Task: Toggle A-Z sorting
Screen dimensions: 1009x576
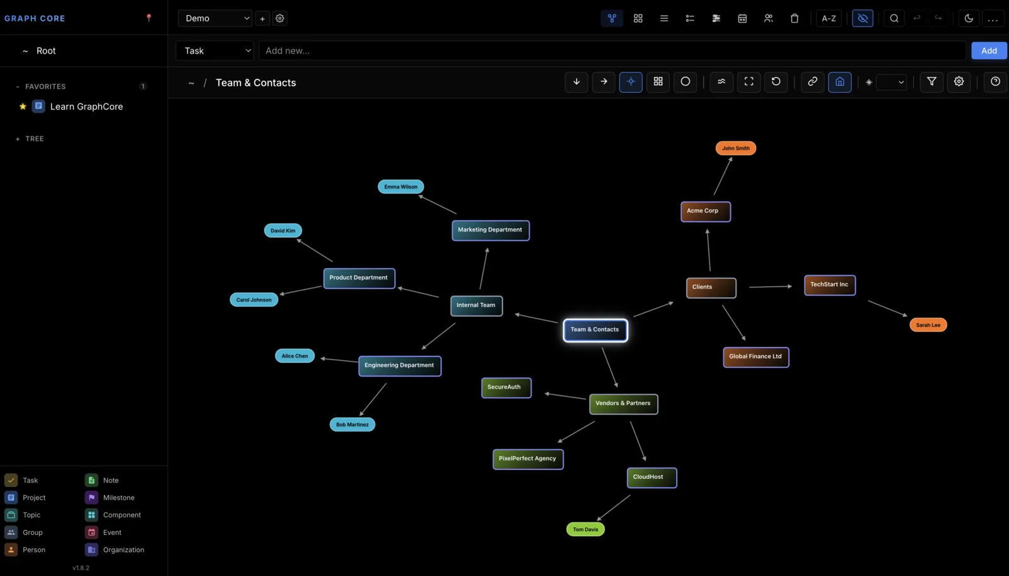Action: [x=829, y=18]
